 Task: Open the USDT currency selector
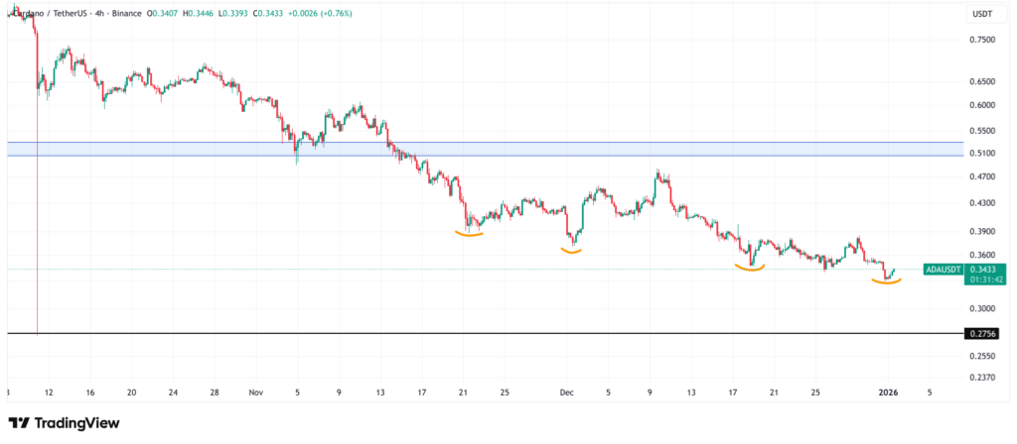[x=981, y=14]
